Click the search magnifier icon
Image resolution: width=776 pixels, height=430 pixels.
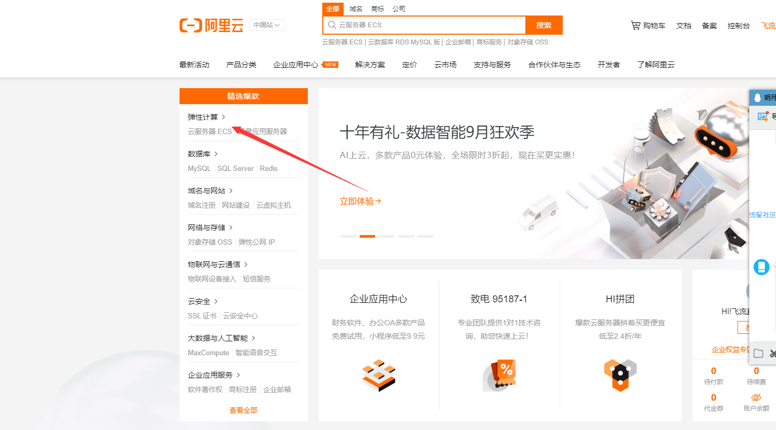pos(332,25)
